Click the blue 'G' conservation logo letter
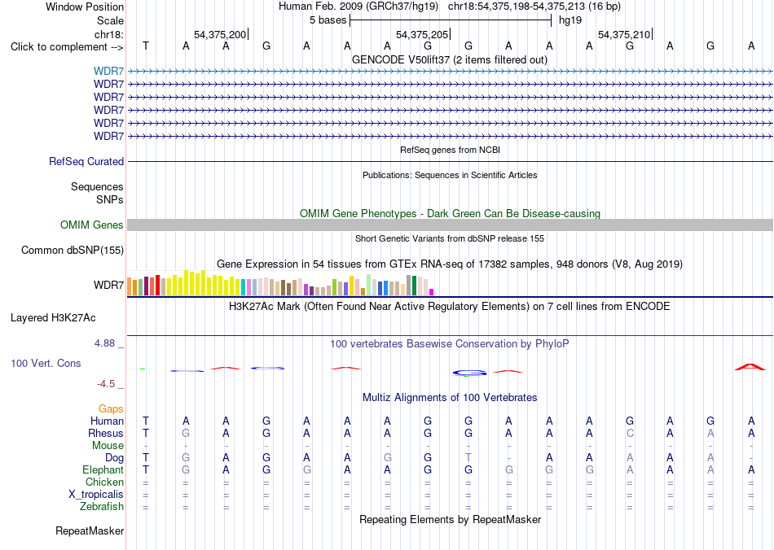The width and height of the screenshot is (774, 550). pos(469,373)
